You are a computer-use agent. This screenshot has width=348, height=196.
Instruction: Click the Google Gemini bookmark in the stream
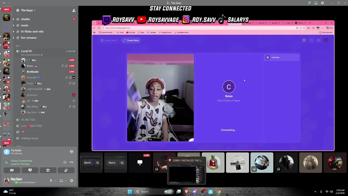click(x=165, y=32)
